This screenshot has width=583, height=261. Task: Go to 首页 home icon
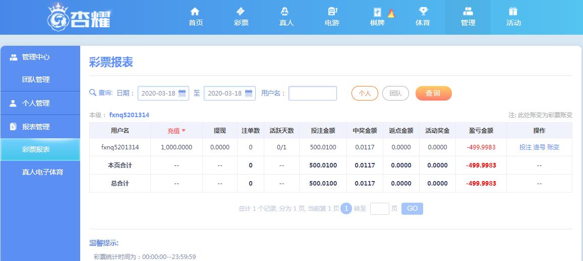[x=195, y=12]
